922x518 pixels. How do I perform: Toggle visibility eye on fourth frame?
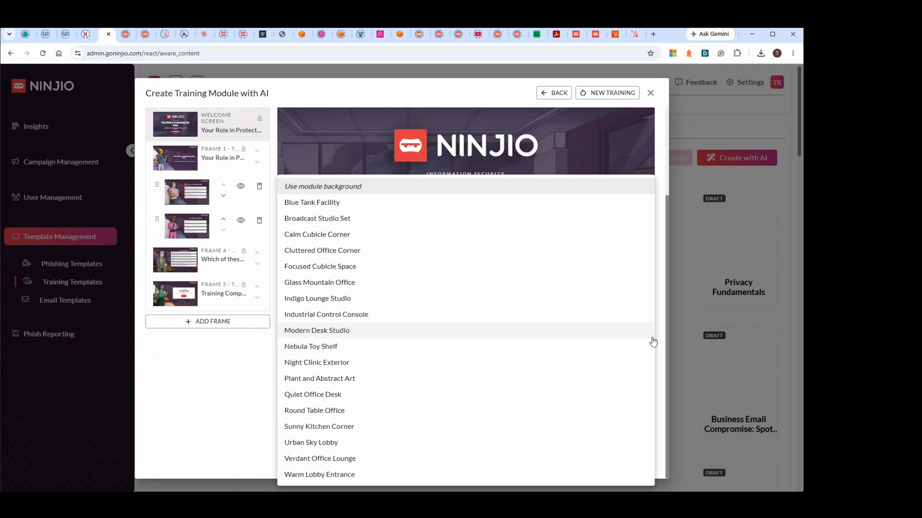point(241,220)
